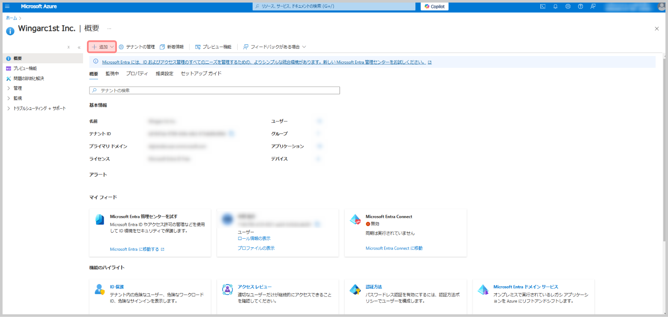This screenshot has width=668, height=317.
Task: Click テナントの管理 toolbar button
Action: pyautogui.click(x=137, y=47)
